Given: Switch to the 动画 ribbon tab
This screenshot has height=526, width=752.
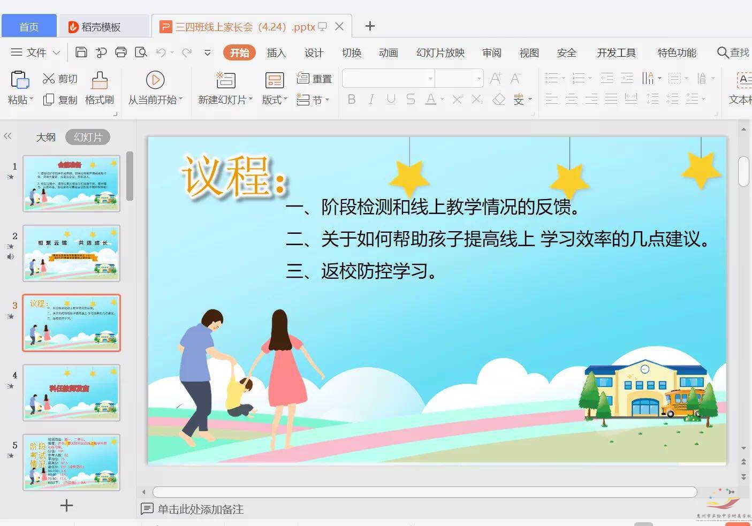Looking at the screenshot, I should 388,52.
